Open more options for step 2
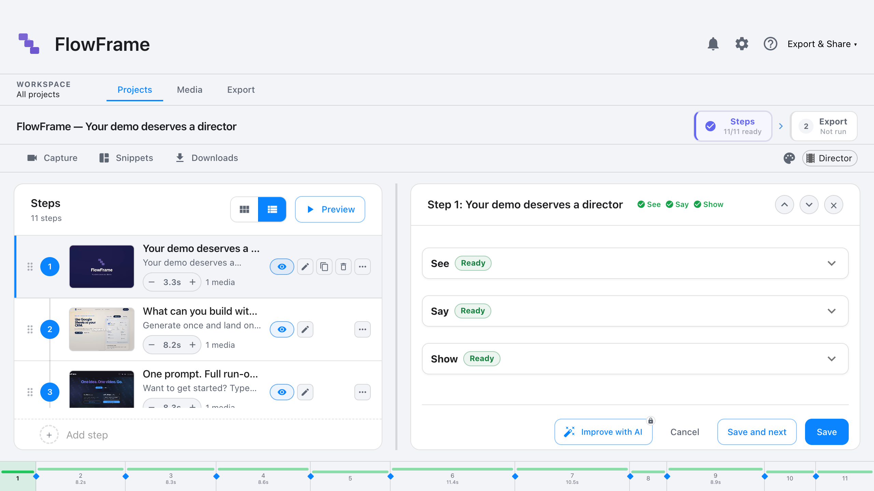 [x=363, y=329]
